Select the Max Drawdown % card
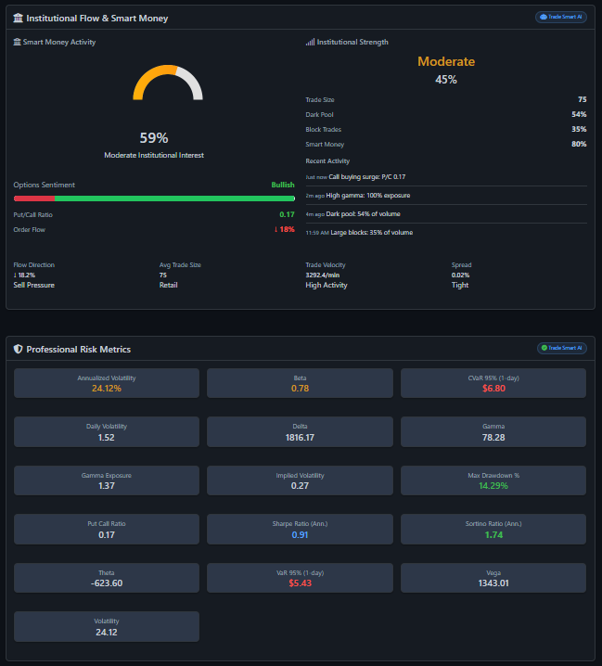 (493, 480)
